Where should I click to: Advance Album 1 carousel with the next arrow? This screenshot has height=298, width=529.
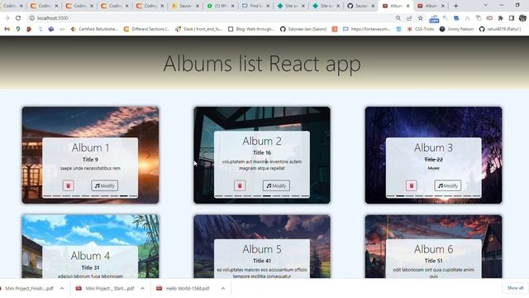pyautogui.click(x=149, y=155)
